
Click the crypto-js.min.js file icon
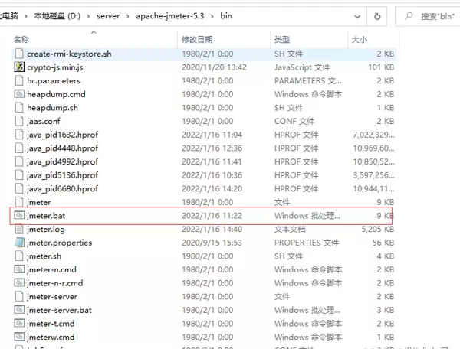point(19,67)
